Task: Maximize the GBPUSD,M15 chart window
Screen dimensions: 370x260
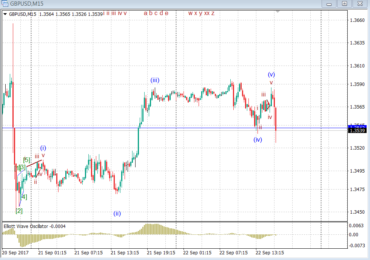Action: (344, 4)
